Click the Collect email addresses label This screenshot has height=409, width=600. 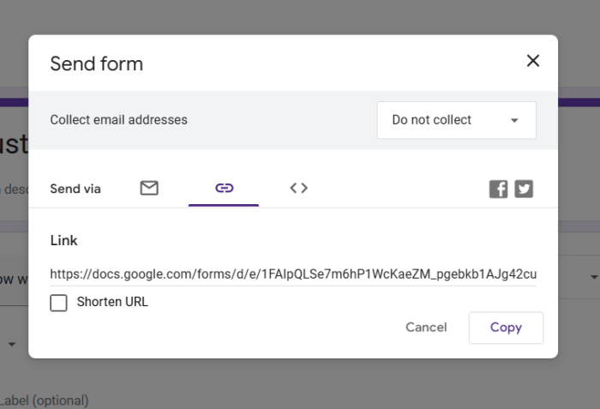tap(118, 120)
